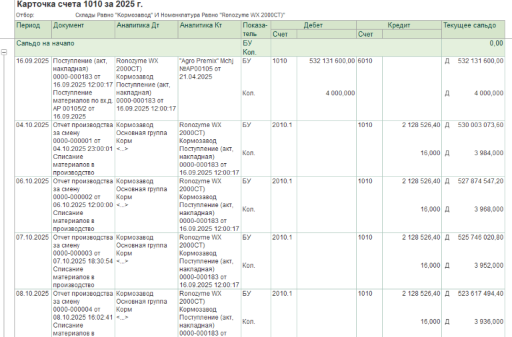Collapse the report group with minus expander

(x=4, y=52)
